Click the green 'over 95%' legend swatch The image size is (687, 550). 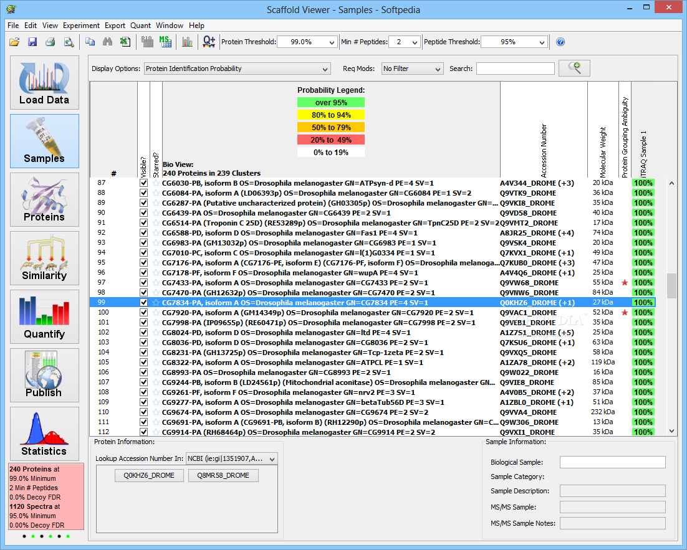tap(331, 103)
